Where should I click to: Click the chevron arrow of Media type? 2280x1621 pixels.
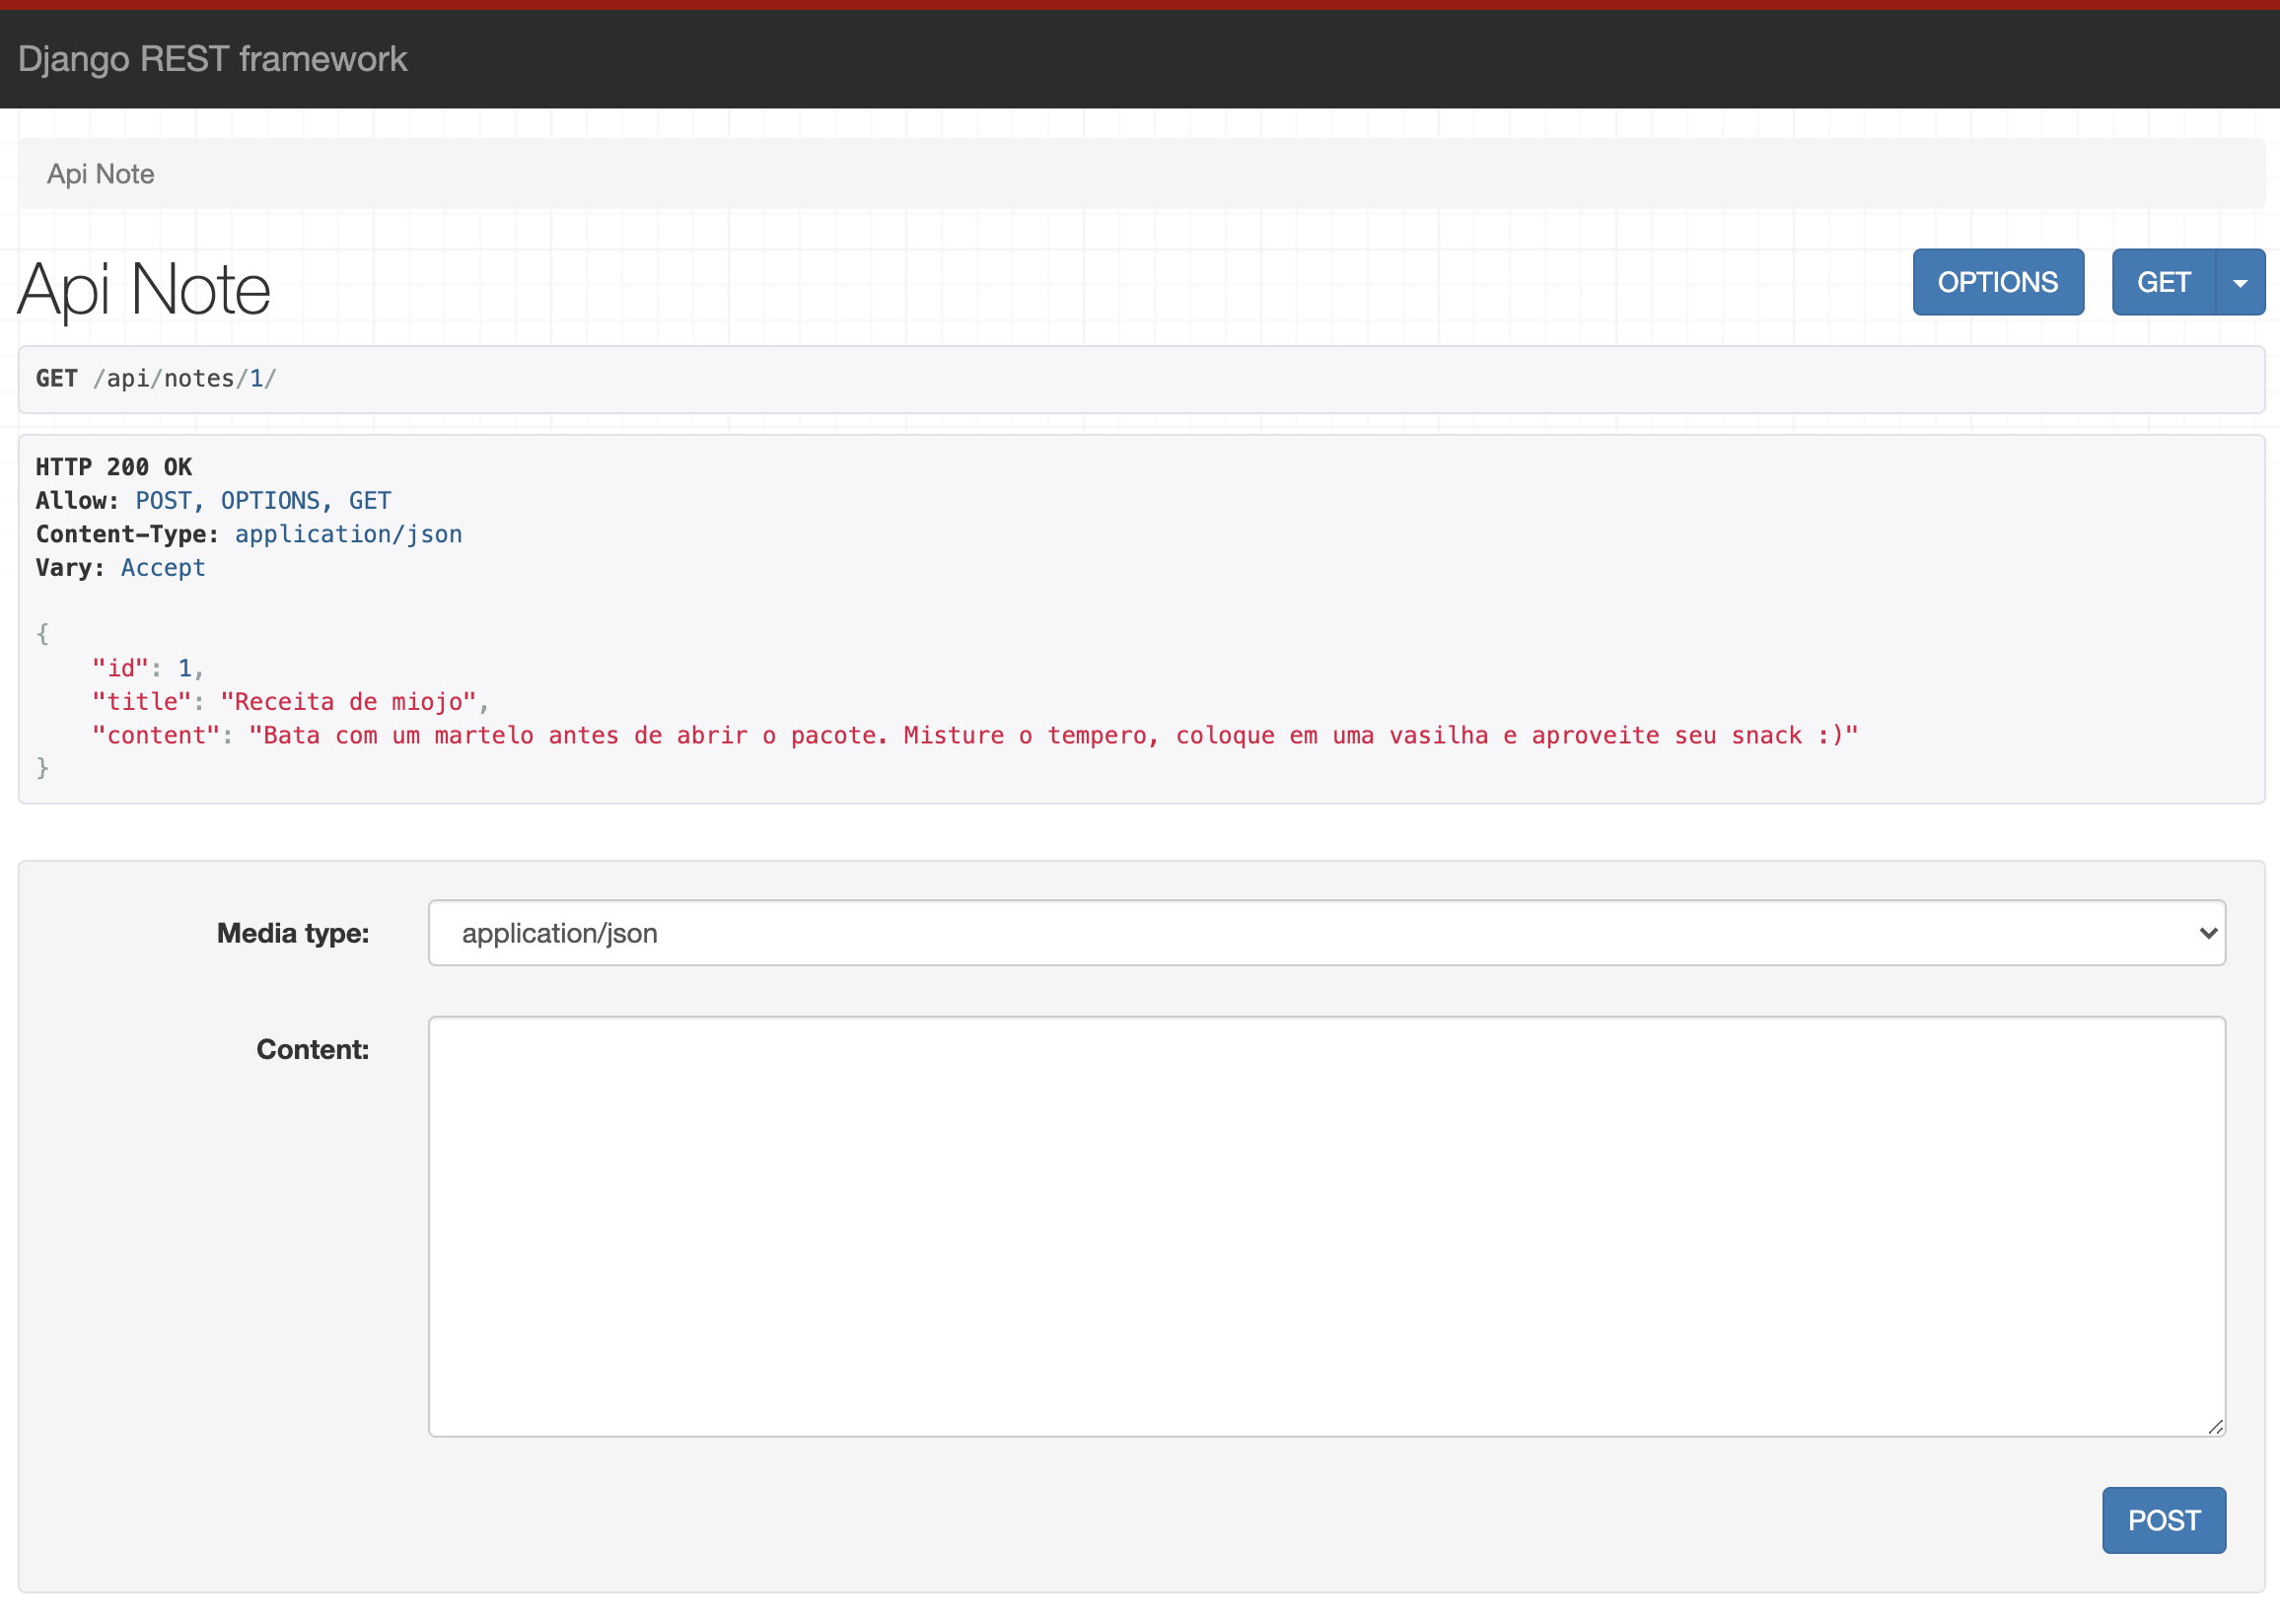pos(2207,934)
